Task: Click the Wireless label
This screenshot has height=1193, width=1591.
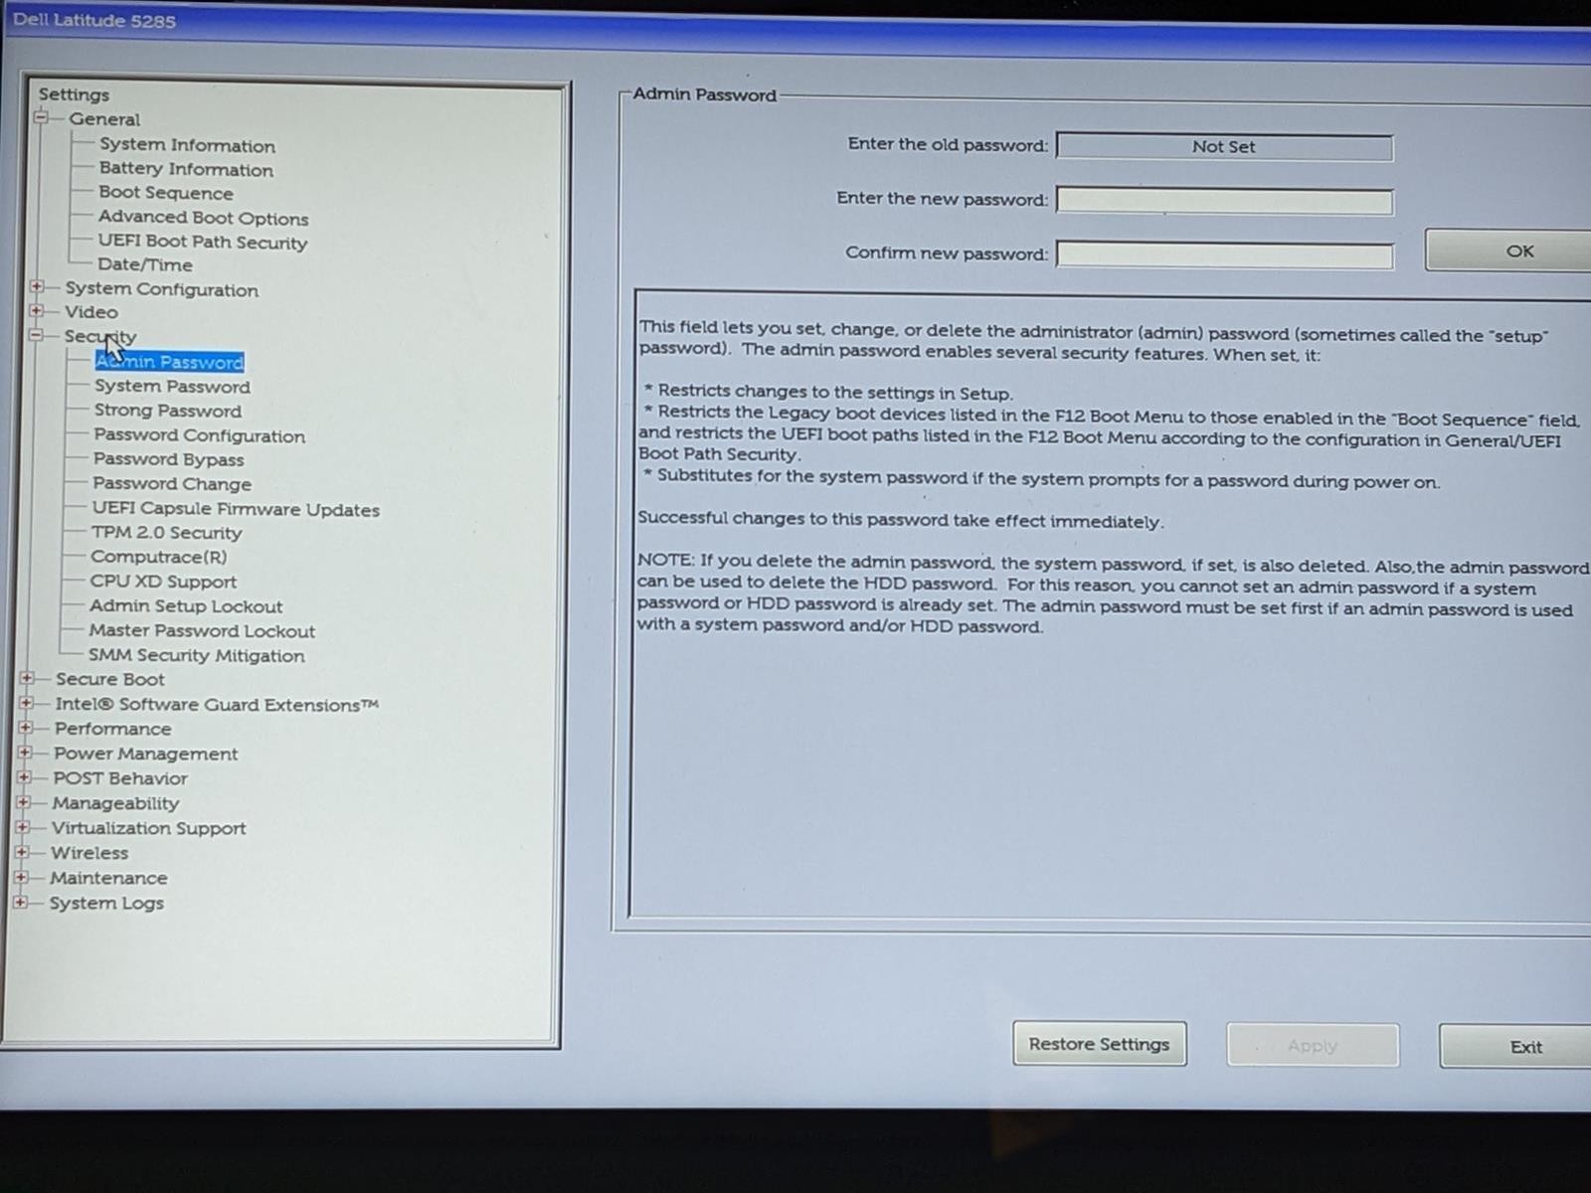Action: (89, 853)
